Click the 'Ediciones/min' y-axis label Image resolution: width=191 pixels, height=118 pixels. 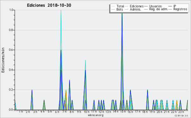(x=3, y=60)
